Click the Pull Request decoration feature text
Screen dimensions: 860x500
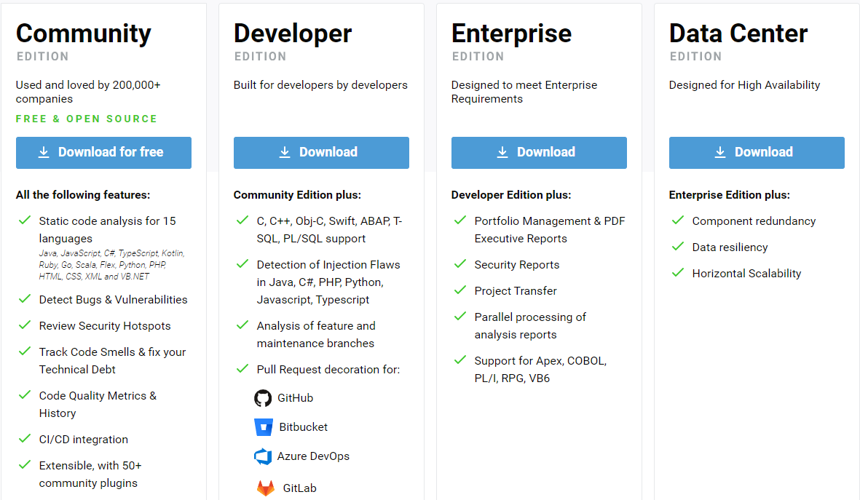tap(328, 370)
